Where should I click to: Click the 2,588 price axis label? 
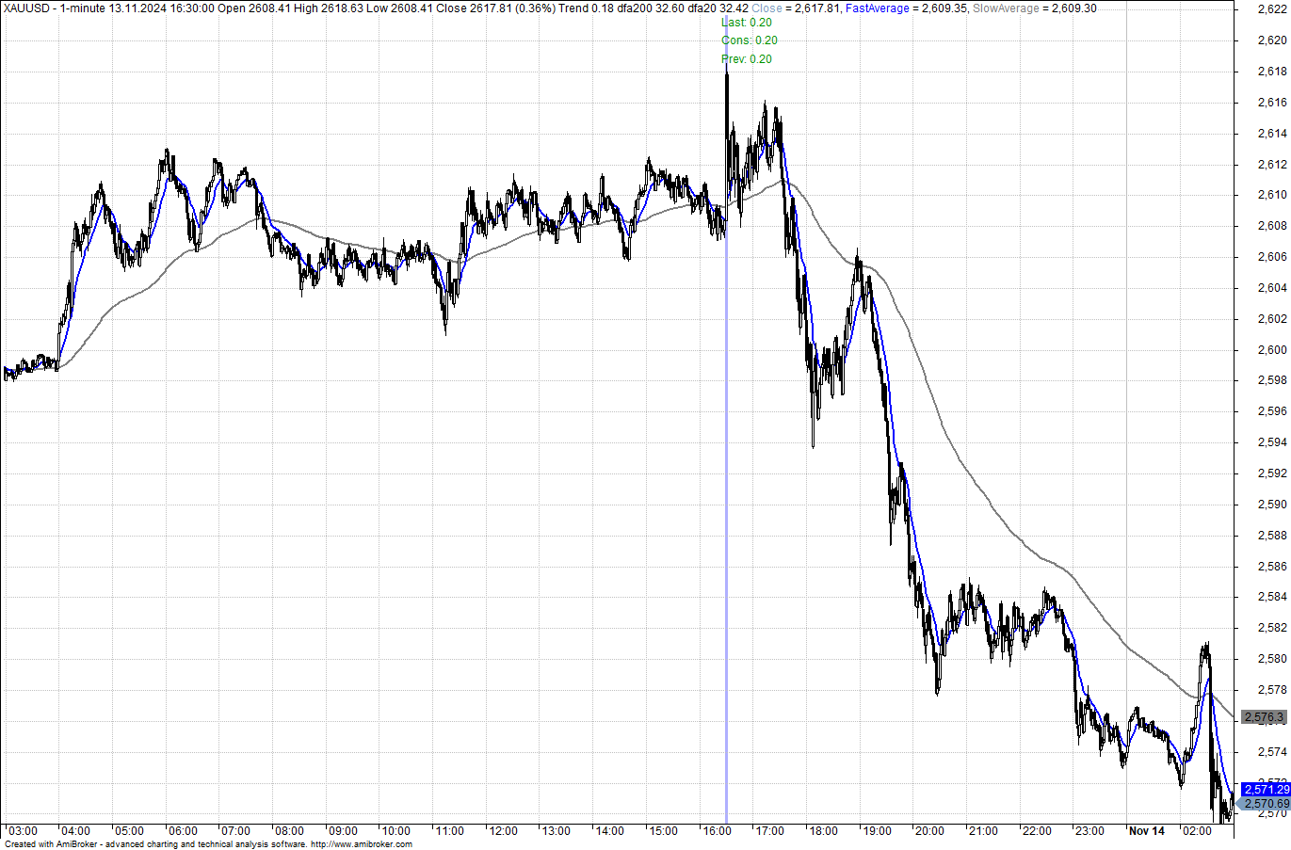1272,536
